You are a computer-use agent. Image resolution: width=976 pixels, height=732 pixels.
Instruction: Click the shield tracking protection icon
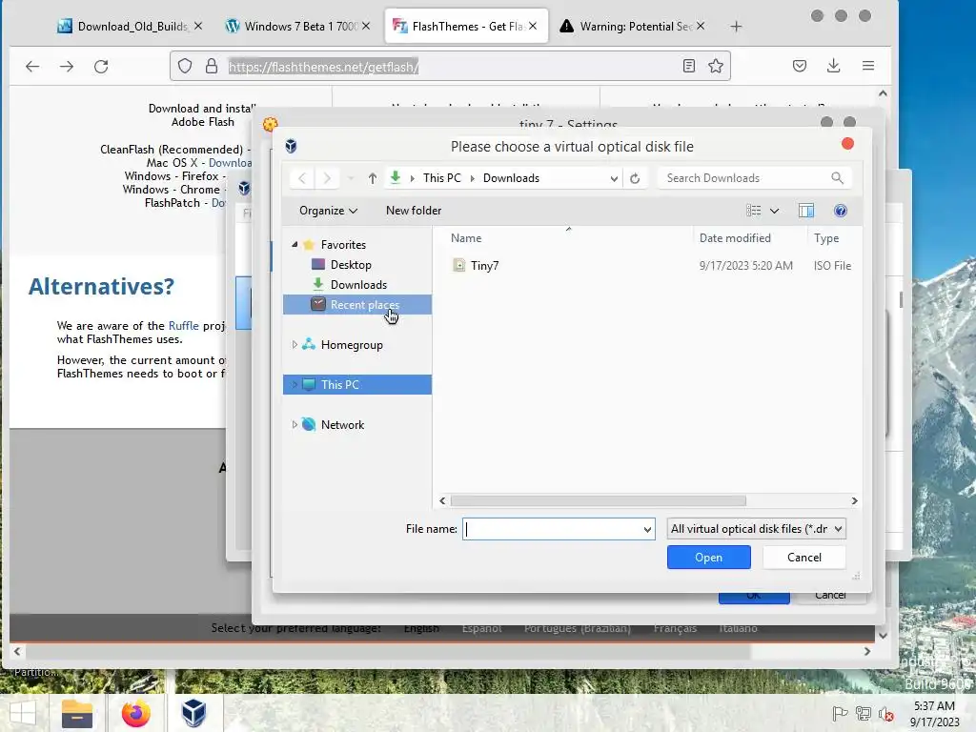(185, 66)
